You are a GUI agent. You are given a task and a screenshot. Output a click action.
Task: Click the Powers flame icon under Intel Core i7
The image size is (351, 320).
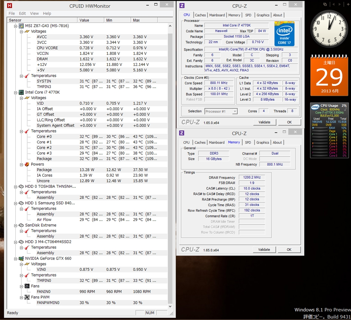tap(27, 164)
